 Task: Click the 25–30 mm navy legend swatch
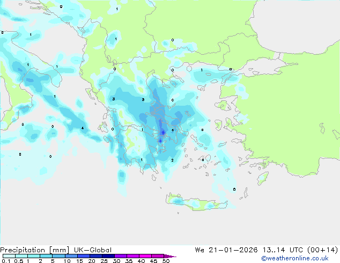108,256
